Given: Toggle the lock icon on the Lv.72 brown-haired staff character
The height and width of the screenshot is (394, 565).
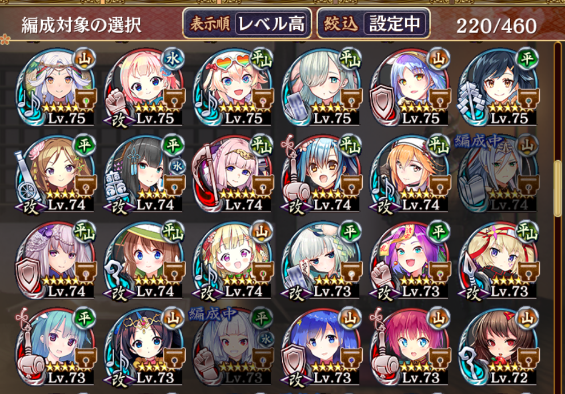Looking at the screenshot, I should [x=528, y=359].
